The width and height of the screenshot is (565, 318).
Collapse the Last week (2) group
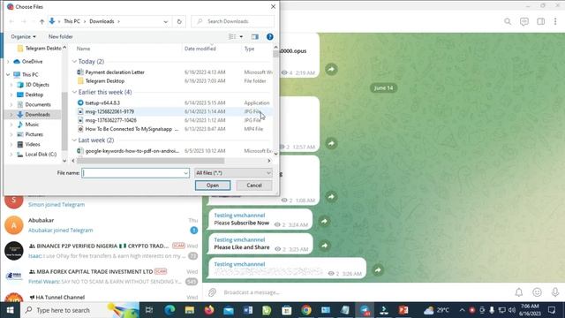pyautogui.click(x=74, y=140)
